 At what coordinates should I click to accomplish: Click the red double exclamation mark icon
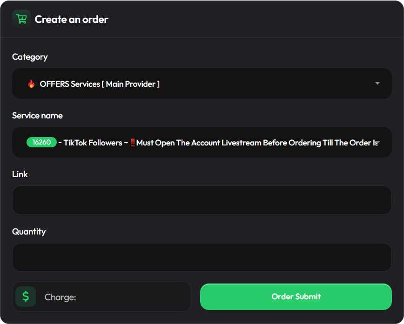[x=133, y=143]
